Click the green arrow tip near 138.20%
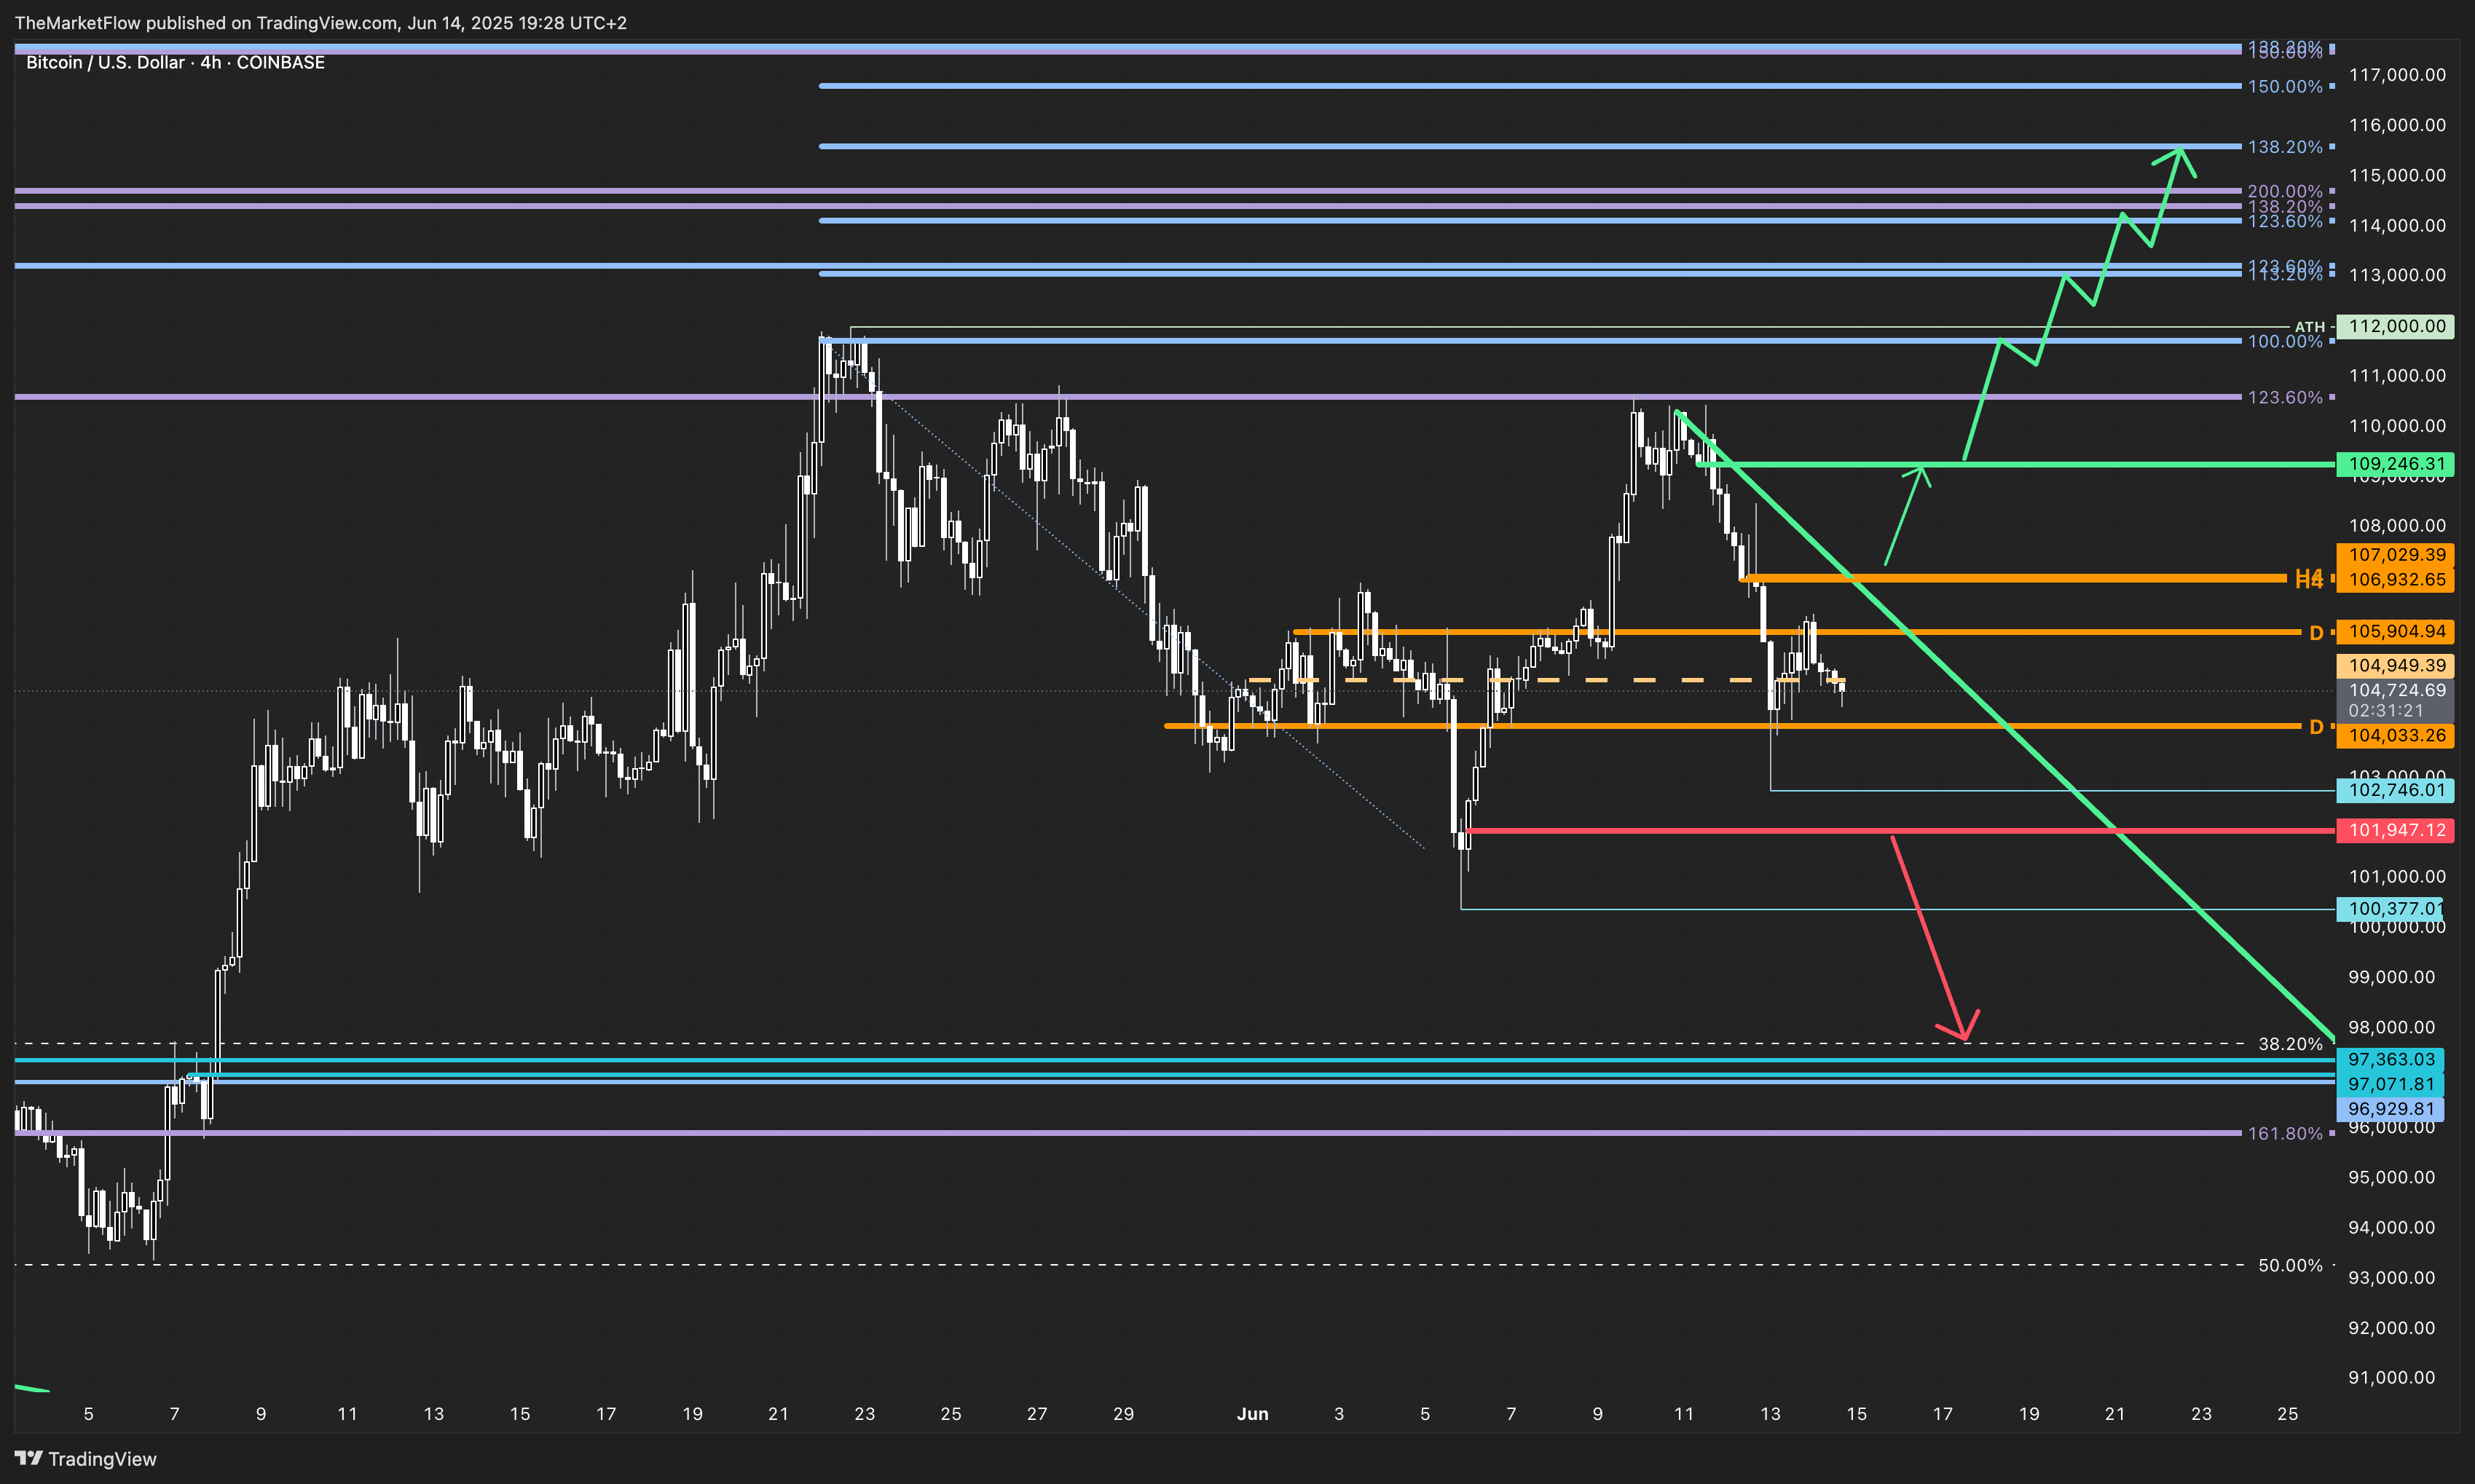This screenshot has width=2475, height=1484. [x=2181, y=151]
